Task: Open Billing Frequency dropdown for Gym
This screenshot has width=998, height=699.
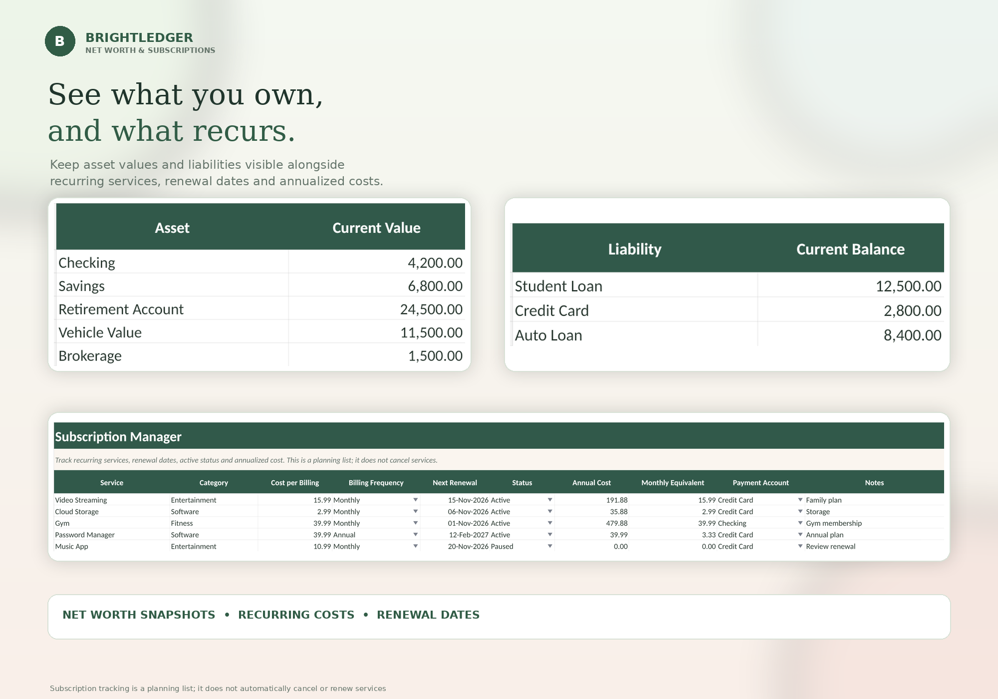Action: (415, 523)
